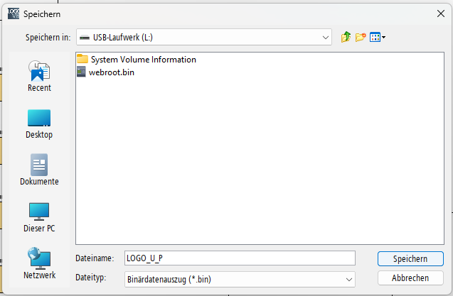Expand the 'Speichern in' drive dropdown

326,37
